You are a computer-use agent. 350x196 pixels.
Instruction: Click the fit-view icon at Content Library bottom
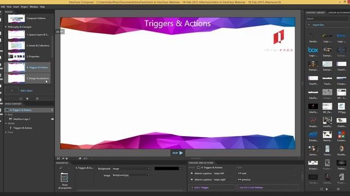tap(322, 189)
